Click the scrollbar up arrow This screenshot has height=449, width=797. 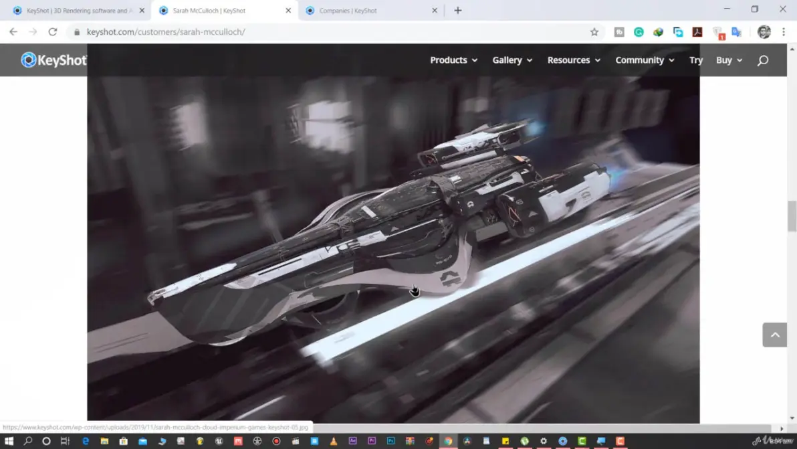point(792,49)
